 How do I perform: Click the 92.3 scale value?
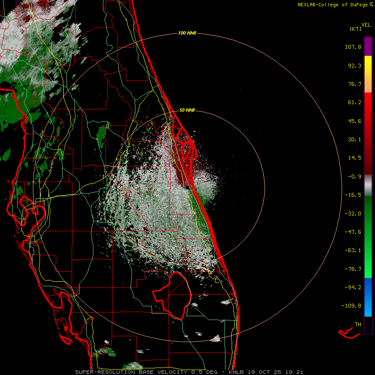click(x=355, y=65)
